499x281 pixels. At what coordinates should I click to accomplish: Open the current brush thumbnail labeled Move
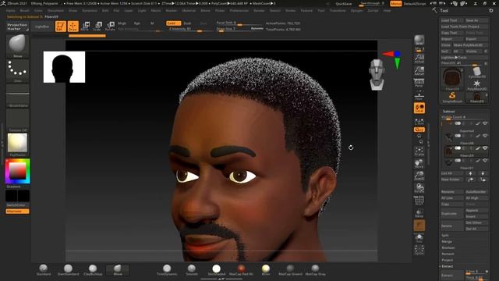pos(17,46)
